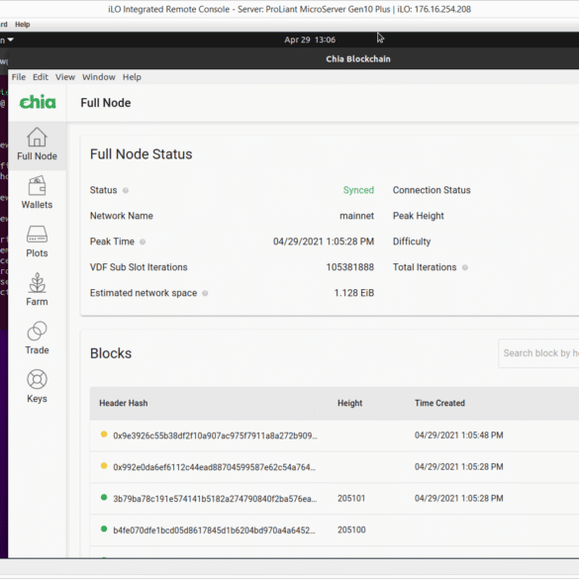Click yellow dot on 0x992e0da6ef block row
This screenshot has width=579, height=579.
(104, 466)
